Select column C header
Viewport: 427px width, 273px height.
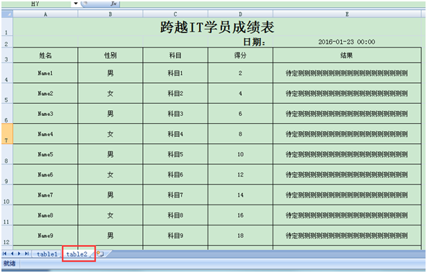(175, 14)
